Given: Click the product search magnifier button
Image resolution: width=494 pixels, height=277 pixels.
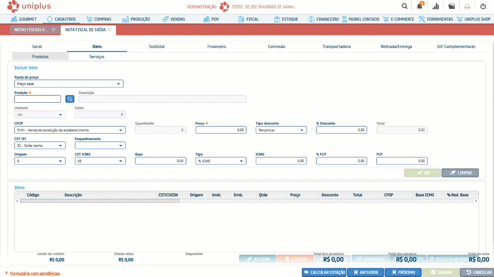Looking at the screenshot, I should [x=70, y=99].
